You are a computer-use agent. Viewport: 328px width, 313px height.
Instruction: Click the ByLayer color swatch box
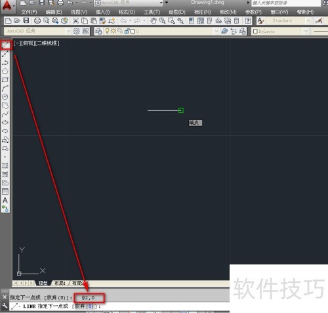pos(255,31)
